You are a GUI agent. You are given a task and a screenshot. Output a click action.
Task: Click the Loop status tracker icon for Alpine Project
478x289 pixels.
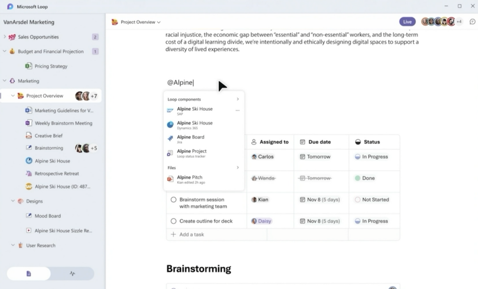[x=170, y=153]
